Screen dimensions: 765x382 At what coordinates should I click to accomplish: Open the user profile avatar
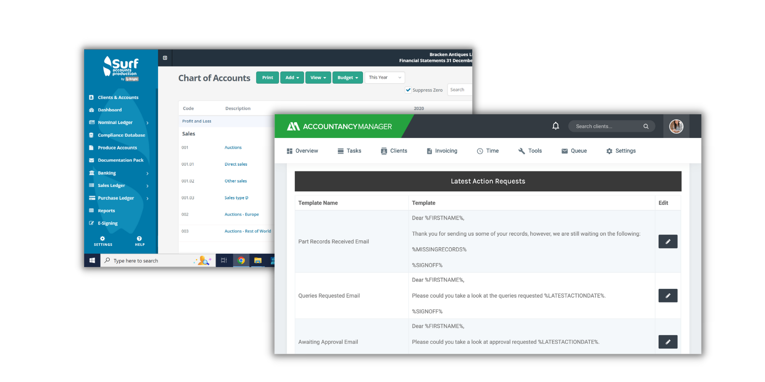pos(676,126)
